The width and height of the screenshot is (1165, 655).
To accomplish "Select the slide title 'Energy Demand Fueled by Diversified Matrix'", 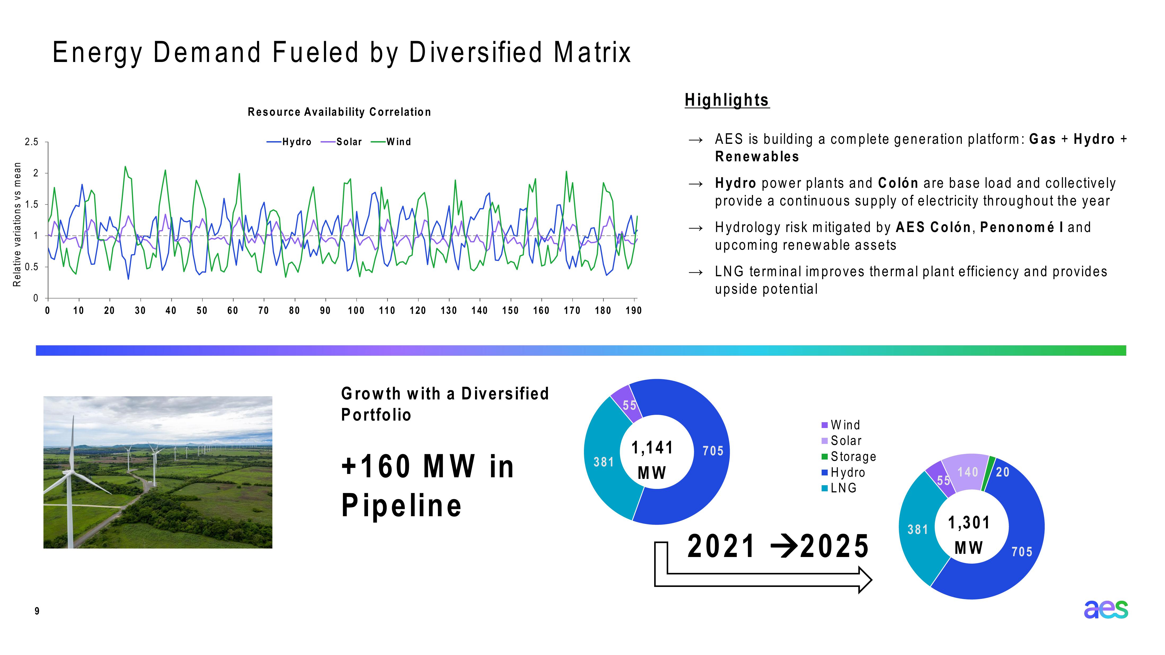I will [x=342, y=53].
